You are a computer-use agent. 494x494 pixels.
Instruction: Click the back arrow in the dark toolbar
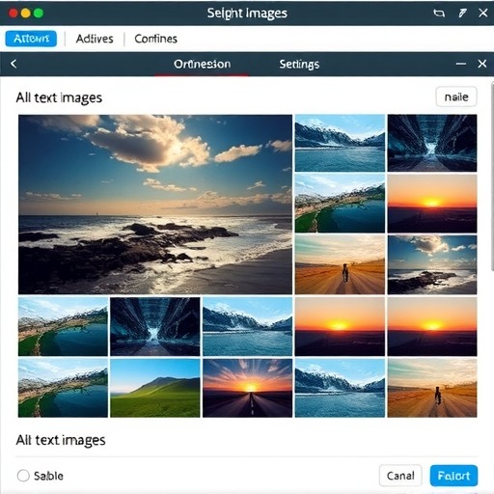[x=14, y=64]
